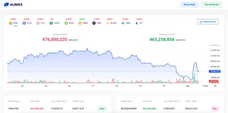Click the -4.38% ETH change badge
Screen dimensions: 228x113
27,19
